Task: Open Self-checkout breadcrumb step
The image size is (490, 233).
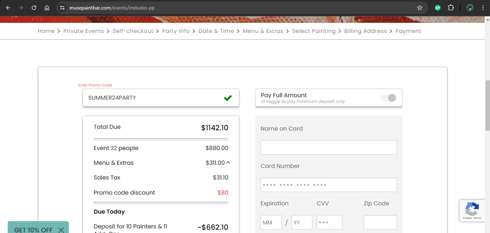Action: [133, 31]
